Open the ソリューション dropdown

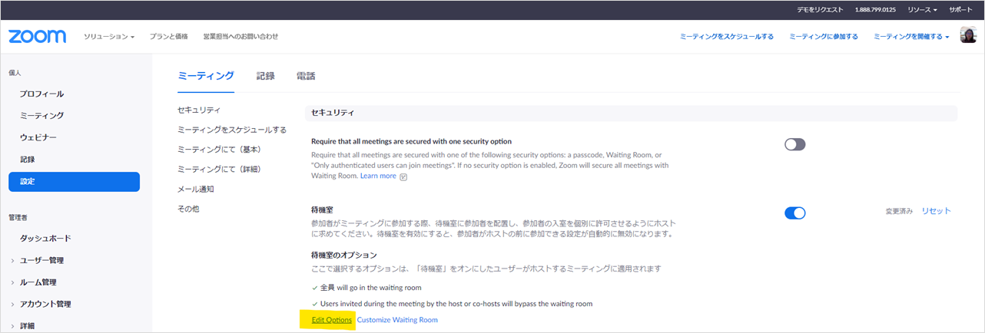pos(109,36)
